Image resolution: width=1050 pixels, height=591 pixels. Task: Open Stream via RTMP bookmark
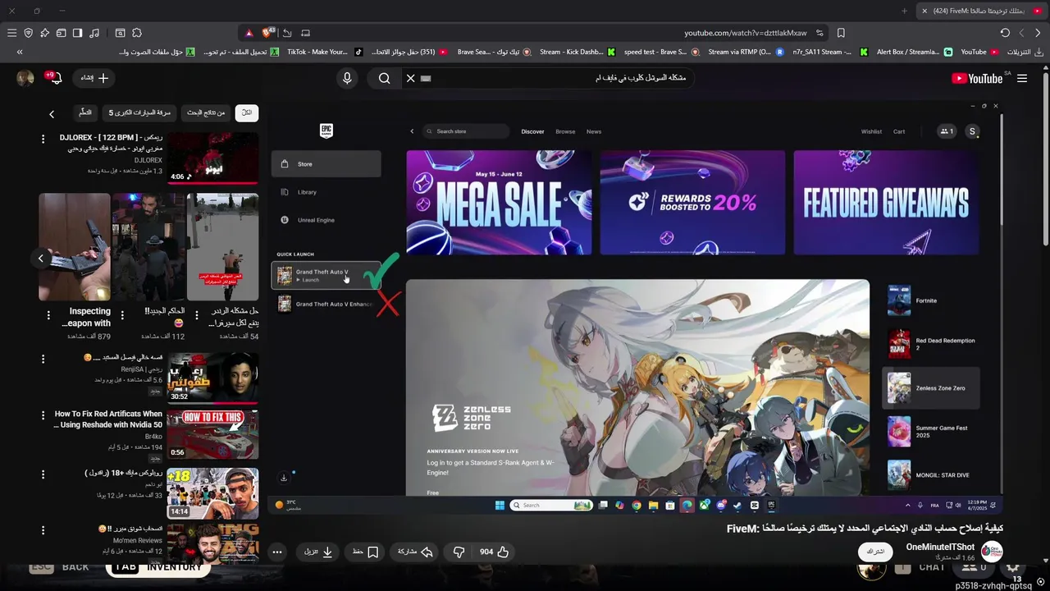click(x=746, y=52)
